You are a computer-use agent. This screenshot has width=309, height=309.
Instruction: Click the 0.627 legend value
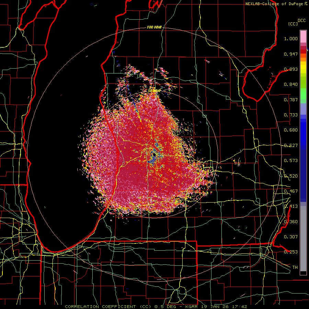click(291, 146)
